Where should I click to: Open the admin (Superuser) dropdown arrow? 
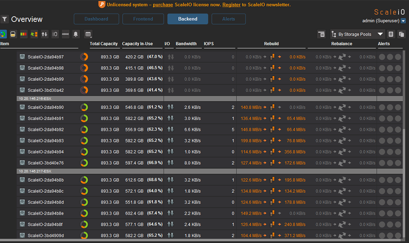tap(403, 20)
